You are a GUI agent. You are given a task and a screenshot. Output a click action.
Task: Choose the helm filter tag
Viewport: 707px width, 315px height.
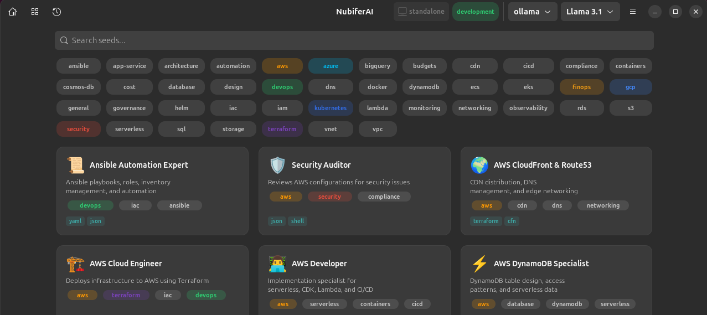click(182, 108)
